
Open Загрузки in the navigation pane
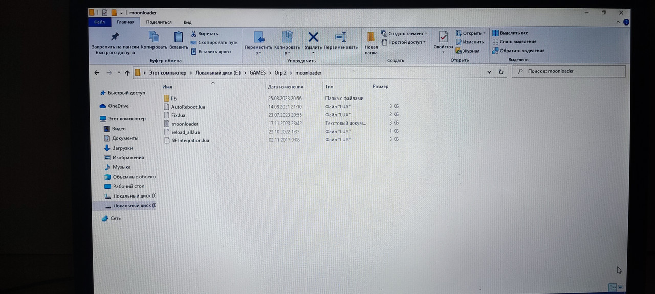tap(123, 148)
